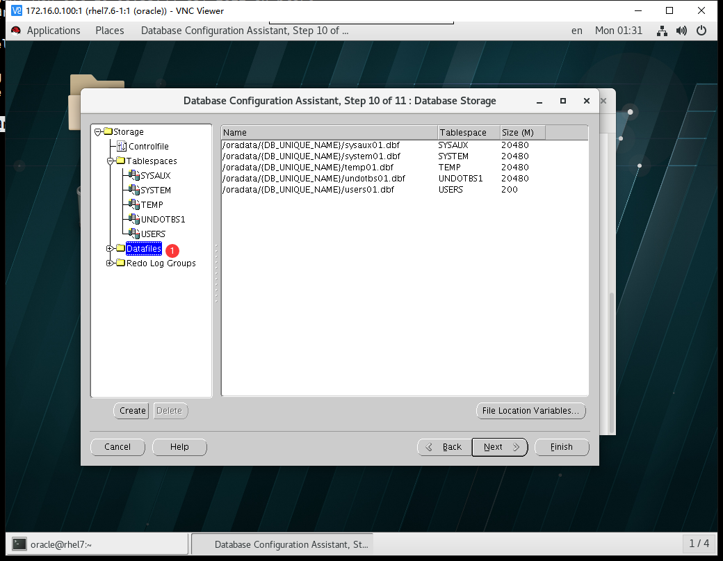The width and height of the screenshot is (723, 561).
Task: Sort by Size (M) column header
Action: click(522, 133)
